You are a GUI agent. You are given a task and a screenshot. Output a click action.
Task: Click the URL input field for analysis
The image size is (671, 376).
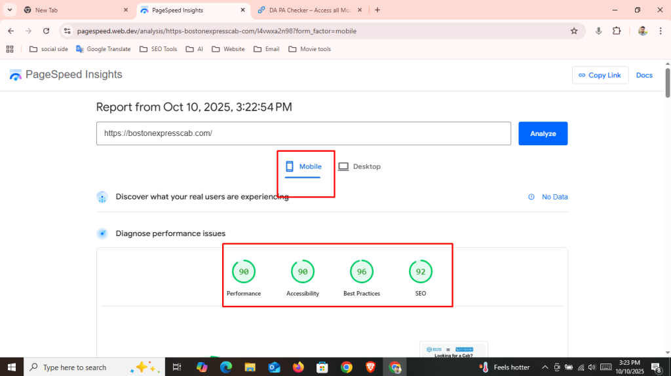[303, 133]
